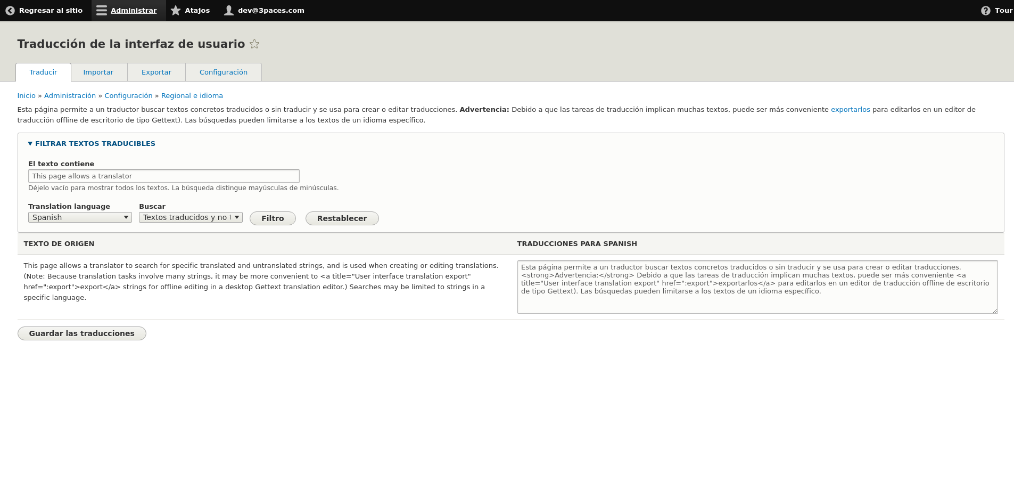This screenshot has height=498, width=1014.
Task: Open the Regional e idioma breadcrumb link
Action: coord(192,95)
